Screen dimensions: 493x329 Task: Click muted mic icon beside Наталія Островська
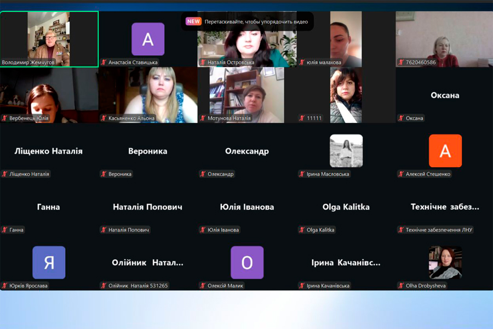tap(203, 63)
